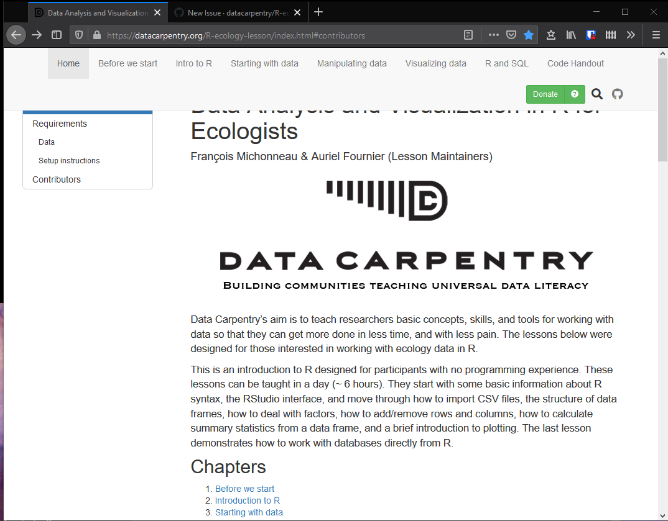Viewport: 668px width, 521px height.
Task: Click the blue bookmark star
Action: click(529, 35)
